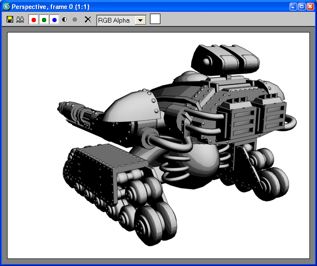This screenshot has width=317, height=266.
Task: Open the RGB Alpha channel dropdown
Action: point(122,20)
